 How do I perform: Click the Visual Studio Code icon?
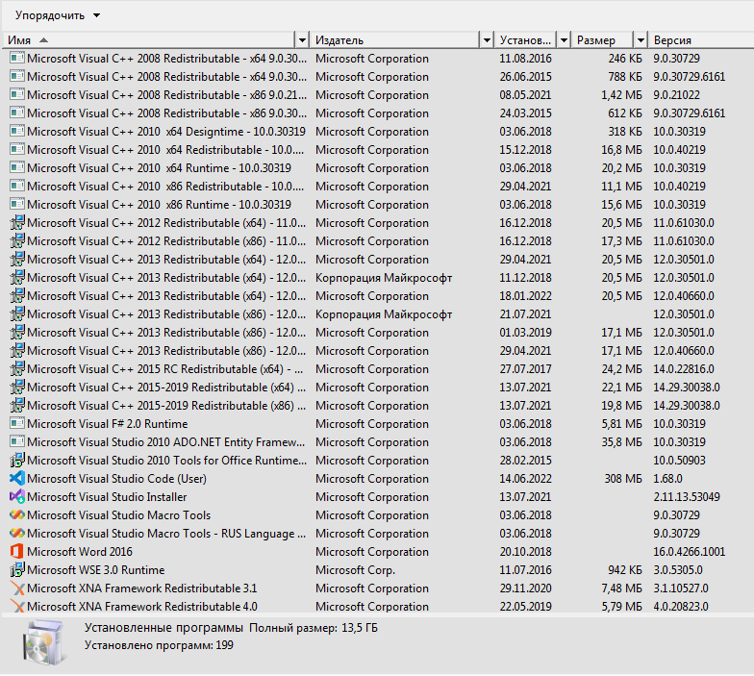coord(17,479)
